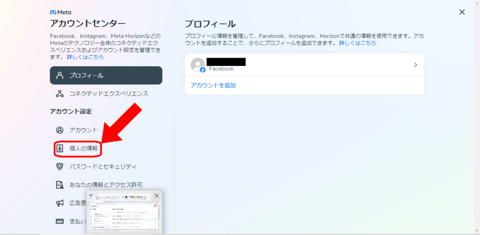Follow 詳しくはこちら link under プロフィール heading
The image size is (480, 235).
(x=358, y=43)
